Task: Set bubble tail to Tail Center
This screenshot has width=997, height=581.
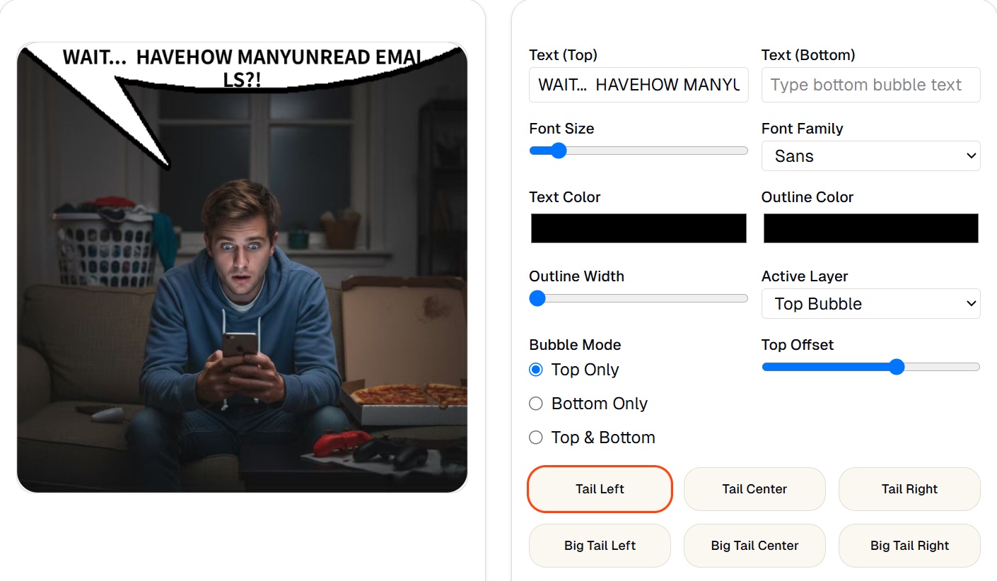Action: pos(754,489)
